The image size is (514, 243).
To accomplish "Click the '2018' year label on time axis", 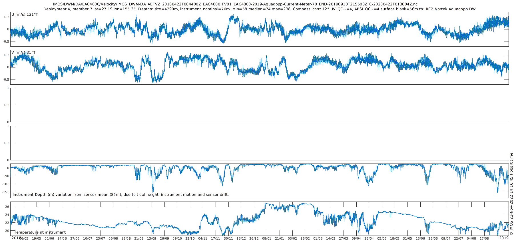I will click(16, 238).
